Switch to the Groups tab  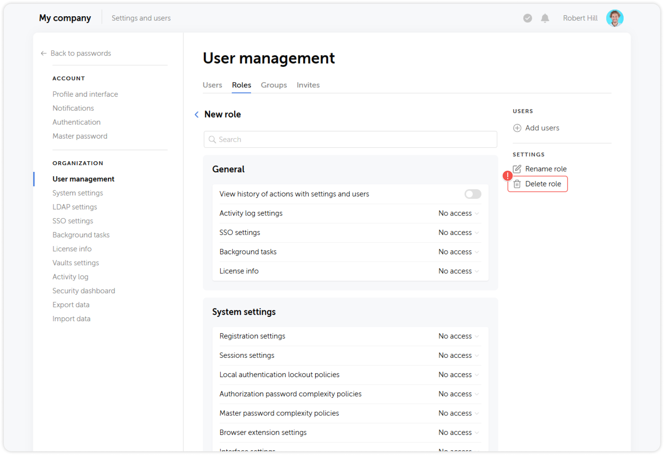[x=274, y=85]
